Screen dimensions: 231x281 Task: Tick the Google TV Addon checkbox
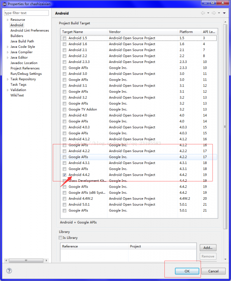tap(65, 110)
